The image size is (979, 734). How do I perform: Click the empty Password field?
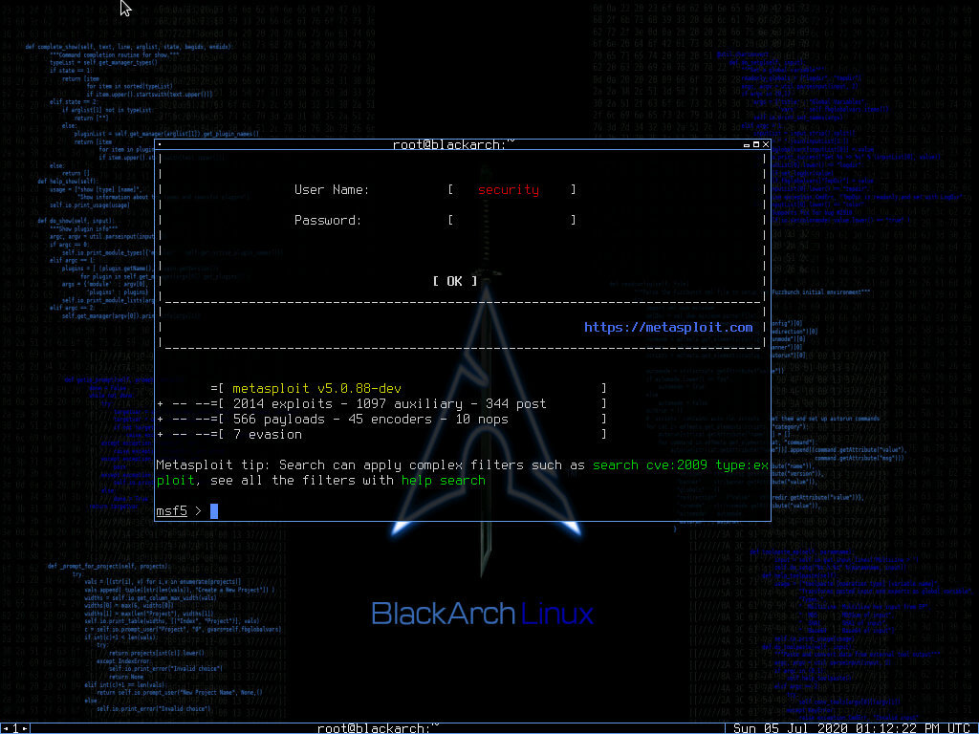(x=512, y=221)
